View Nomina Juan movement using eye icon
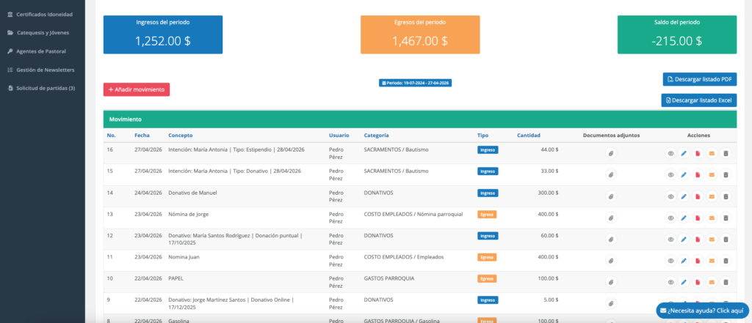 tap(670, 261)
